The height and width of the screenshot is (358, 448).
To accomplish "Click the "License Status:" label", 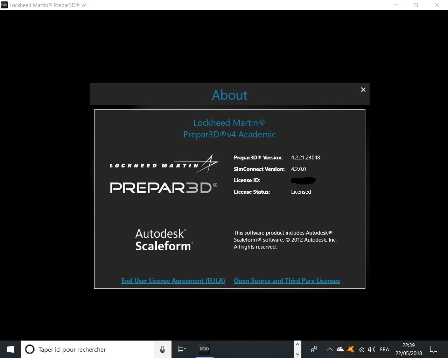I will 252,192.
